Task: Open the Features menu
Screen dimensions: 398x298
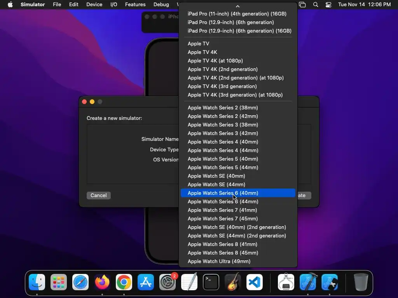Action: point(135,4)
